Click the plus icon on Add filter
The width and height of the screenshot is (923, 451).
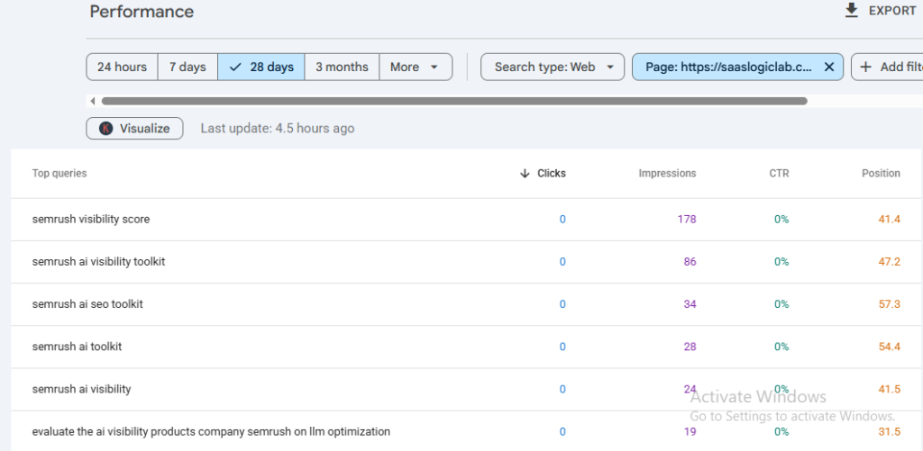pyautogui.click(x=865, y=67)
